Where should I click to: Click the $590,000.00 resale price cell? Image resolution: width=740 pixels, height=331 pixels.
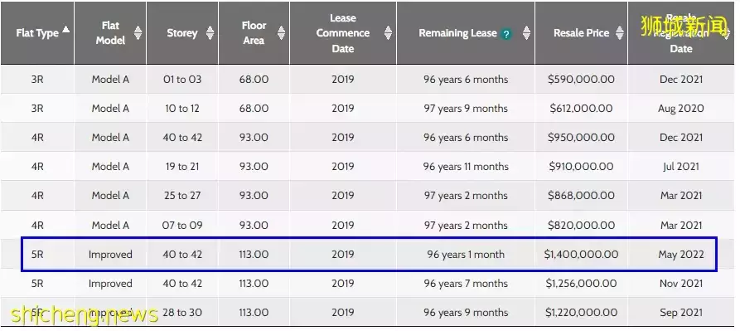coord(581,80)
